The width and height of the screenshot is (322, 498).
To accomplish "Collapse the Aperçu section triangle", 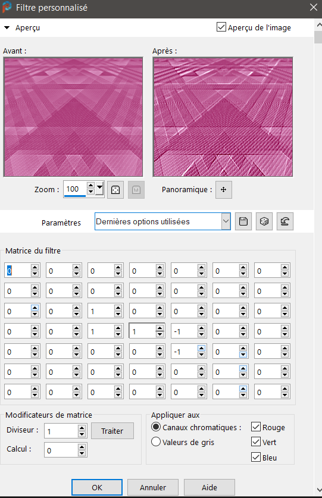I will click(x=7, y=27).
